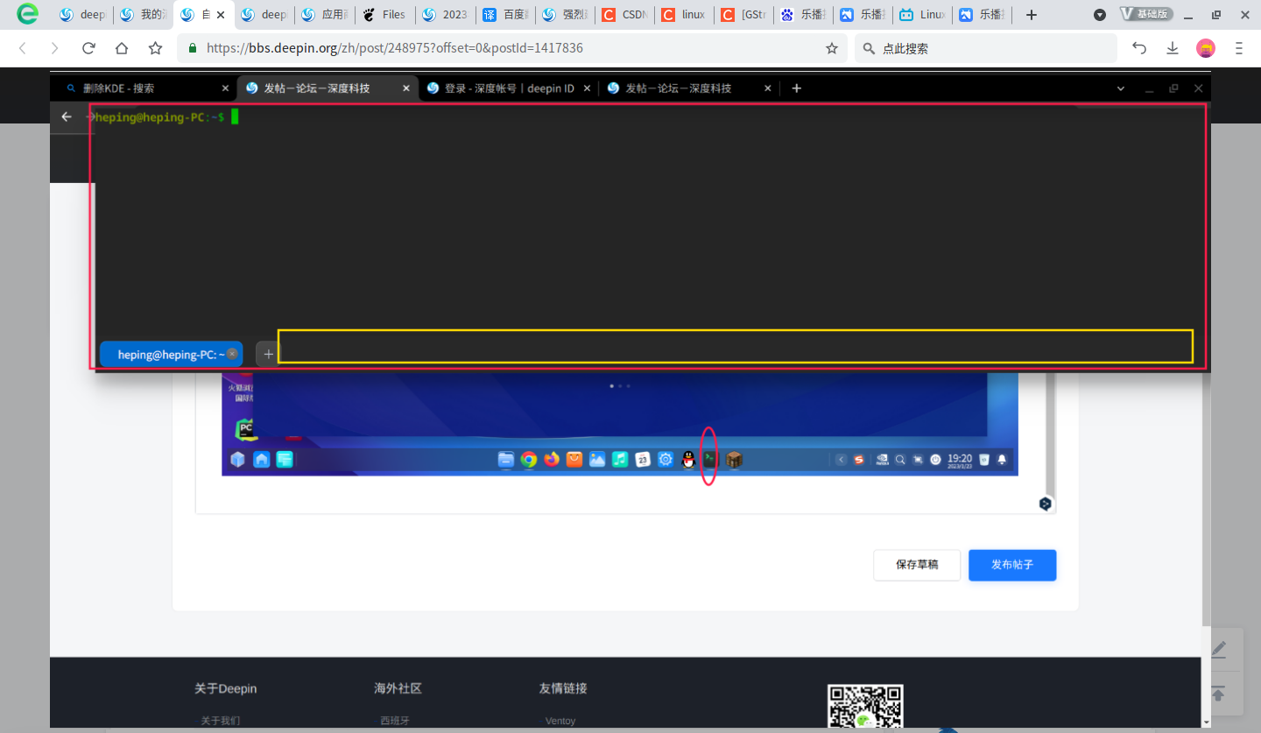Click the file manager icon in pictured dock
This screenshot has width=1261, height=733.
coord(505,459)
